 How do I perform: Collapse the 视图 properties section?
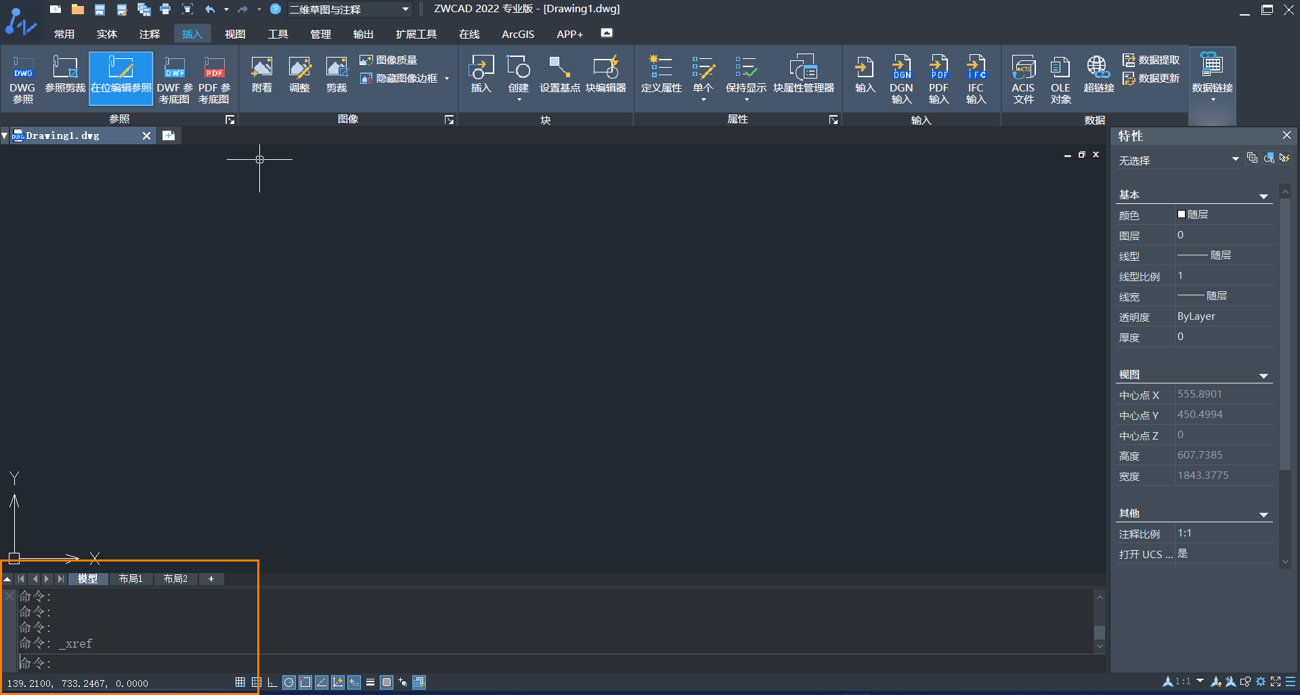[x=1263, y=376]
